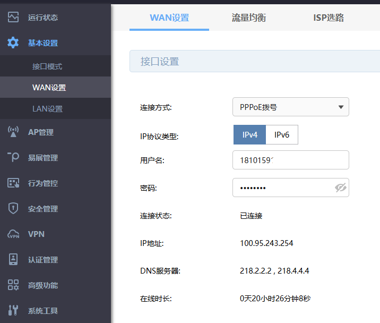Open the ISP选路 tab
Image resolution: width=380 pixels, height=323 pixels.
329,18
